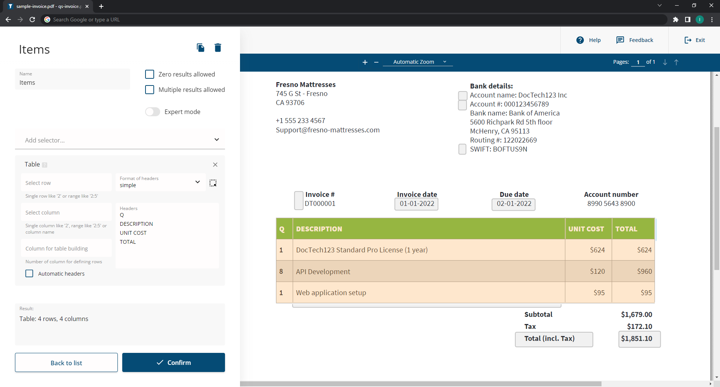
Task: Check Automatic headers checkbox
Action: [29, 273]
